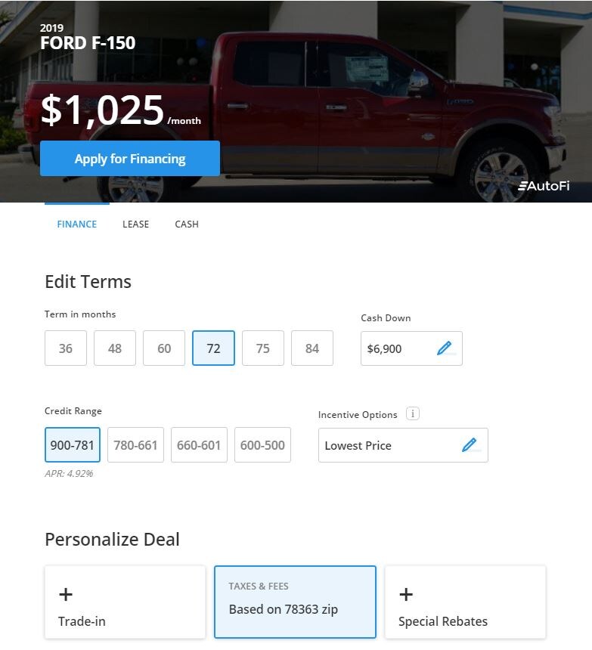
Task: Click the Apply for Financing button
Action: [x=130, y=159]
